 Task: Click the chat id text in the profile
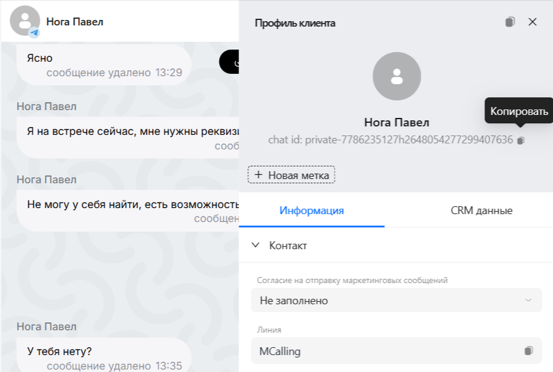point(391,140)
